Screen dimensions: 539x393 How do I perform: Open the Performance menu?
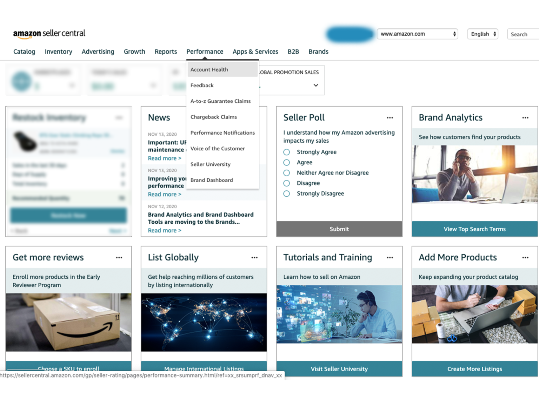coord(205,52)
